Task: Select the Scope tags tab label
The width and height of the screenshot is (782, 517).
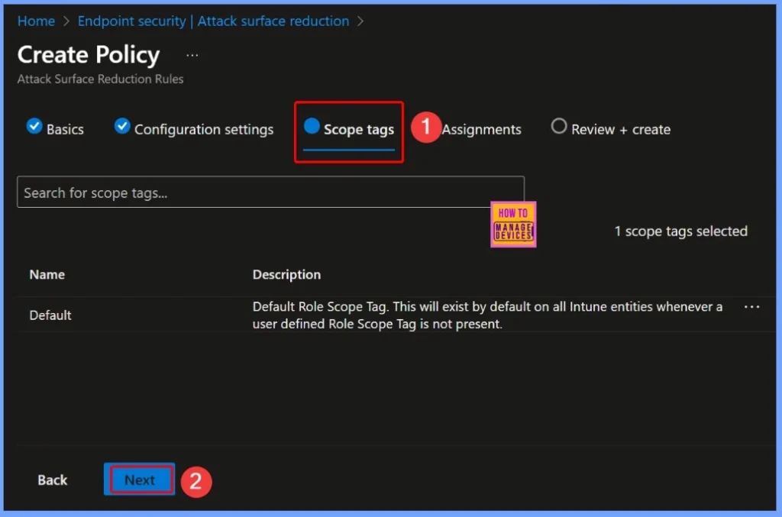Action: coord(358,130)
